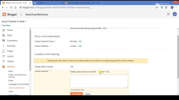Switch to the Coverage tab

click(x=48, y=3)
